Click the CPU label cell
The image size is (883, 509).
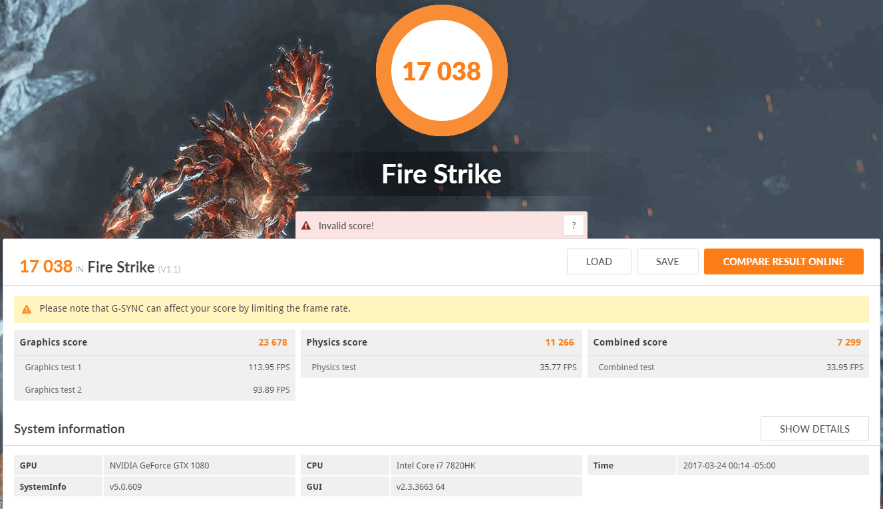(x=345, y=465)
